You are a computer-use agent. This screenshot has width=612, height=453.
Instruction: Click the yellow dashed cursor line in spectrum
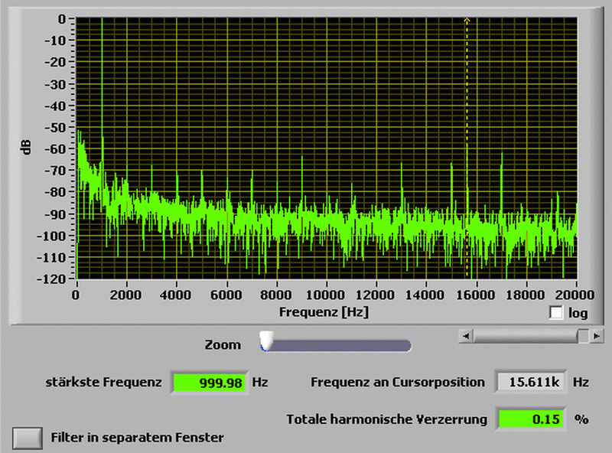(x=467, y=148)
